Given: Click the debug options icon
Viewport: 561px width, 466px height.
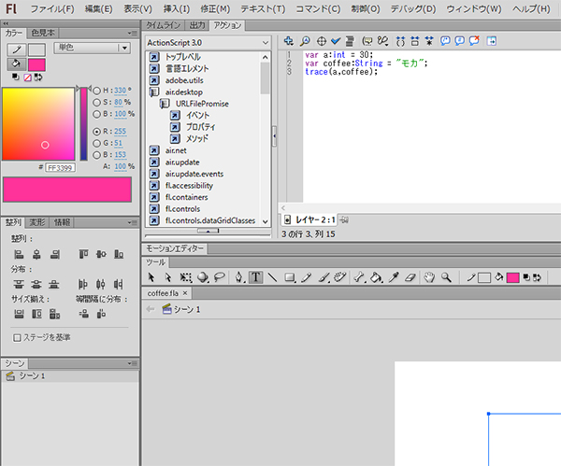Looking at the screenshot, I should 382,41.
